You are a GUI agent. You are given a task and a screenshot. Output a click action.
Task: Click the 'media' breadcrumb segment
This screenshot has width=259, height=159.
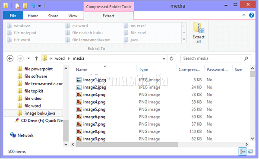79,58
